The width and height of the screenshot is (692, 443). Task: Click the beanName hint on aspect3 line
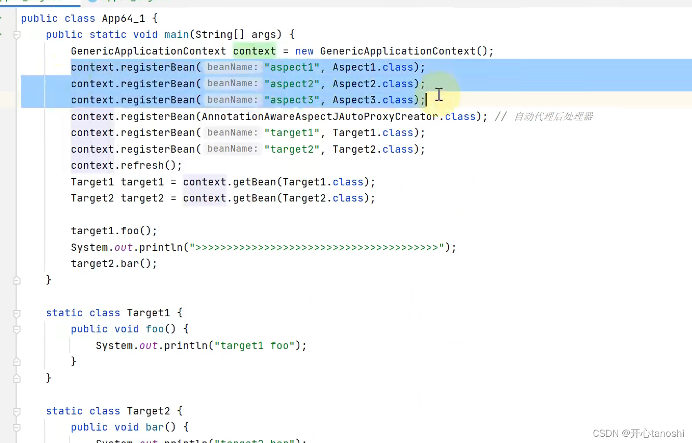[x=232, y=100]
